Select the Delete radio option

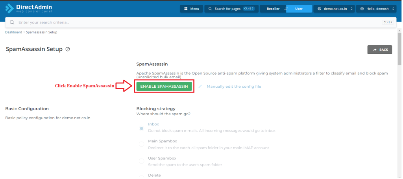coord(141,177)
